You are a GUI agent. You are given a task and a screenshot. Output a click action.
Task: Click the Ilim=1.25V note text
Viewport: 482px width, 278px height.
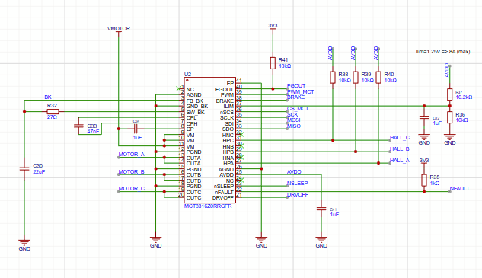[442, 51]
